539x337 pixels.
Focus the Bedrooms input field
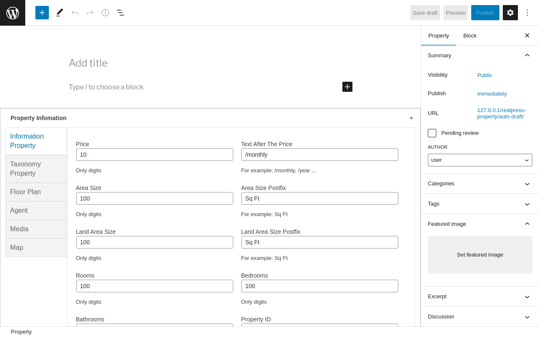[x=320, y=286]
